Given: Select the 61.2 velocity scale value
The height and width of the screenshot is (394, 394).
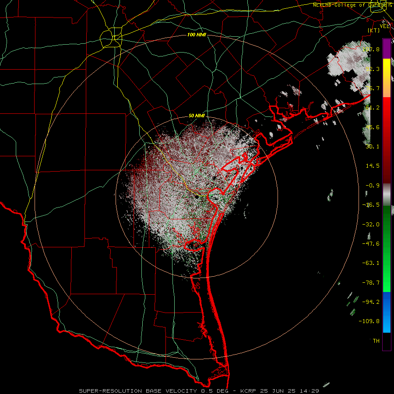Looking at the screenshot, I should click(373, 108).
